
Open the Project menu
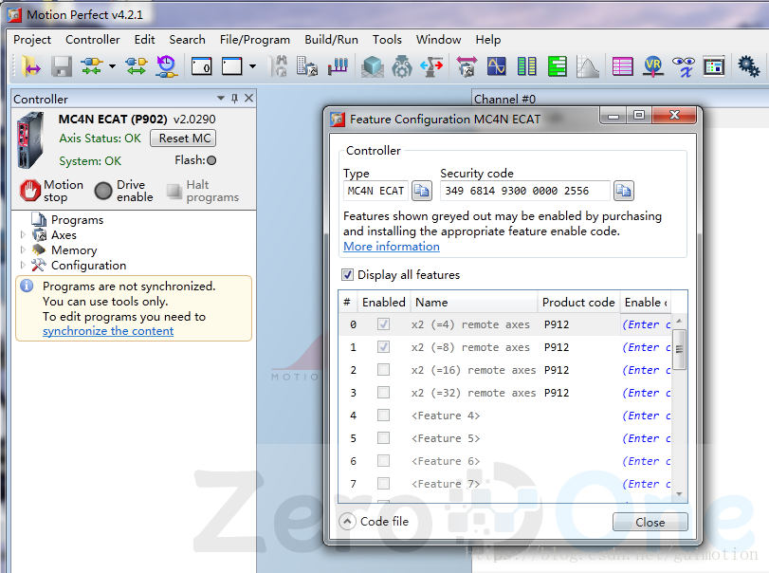[x=32, y=40]
